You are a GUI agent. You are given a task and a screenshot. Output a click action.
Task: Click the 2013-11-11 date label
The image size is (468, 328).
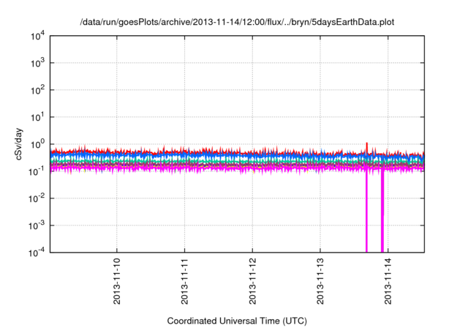pos(184,281)
